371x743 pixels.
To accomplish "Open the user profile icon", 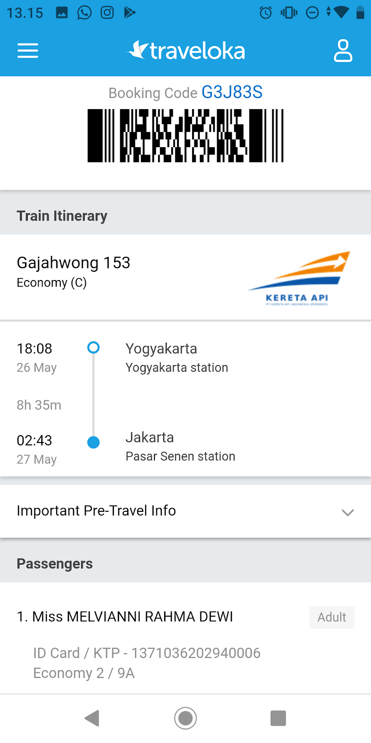I will (x=343, y=51).
